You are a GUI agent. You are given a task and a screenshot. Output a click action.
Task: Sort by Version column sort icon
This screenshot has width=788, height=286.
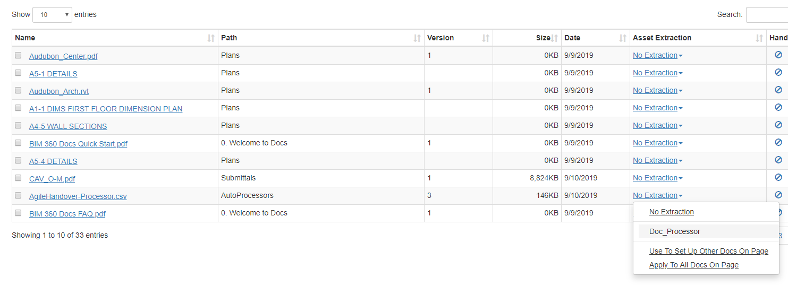click(486, 38)
